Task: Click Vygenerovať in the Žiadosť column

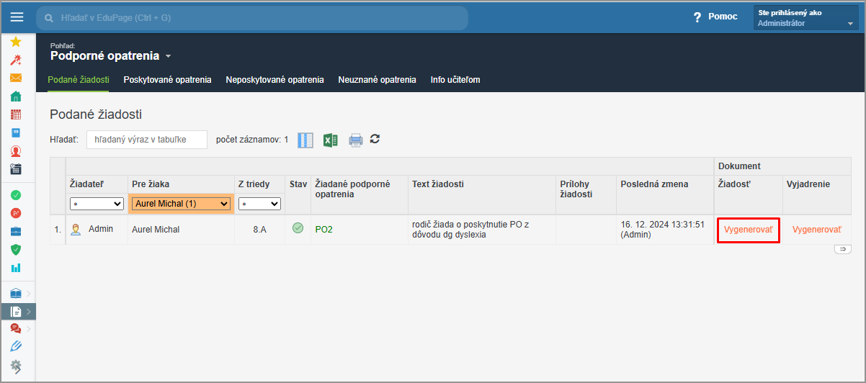Action: click(748, 230)
